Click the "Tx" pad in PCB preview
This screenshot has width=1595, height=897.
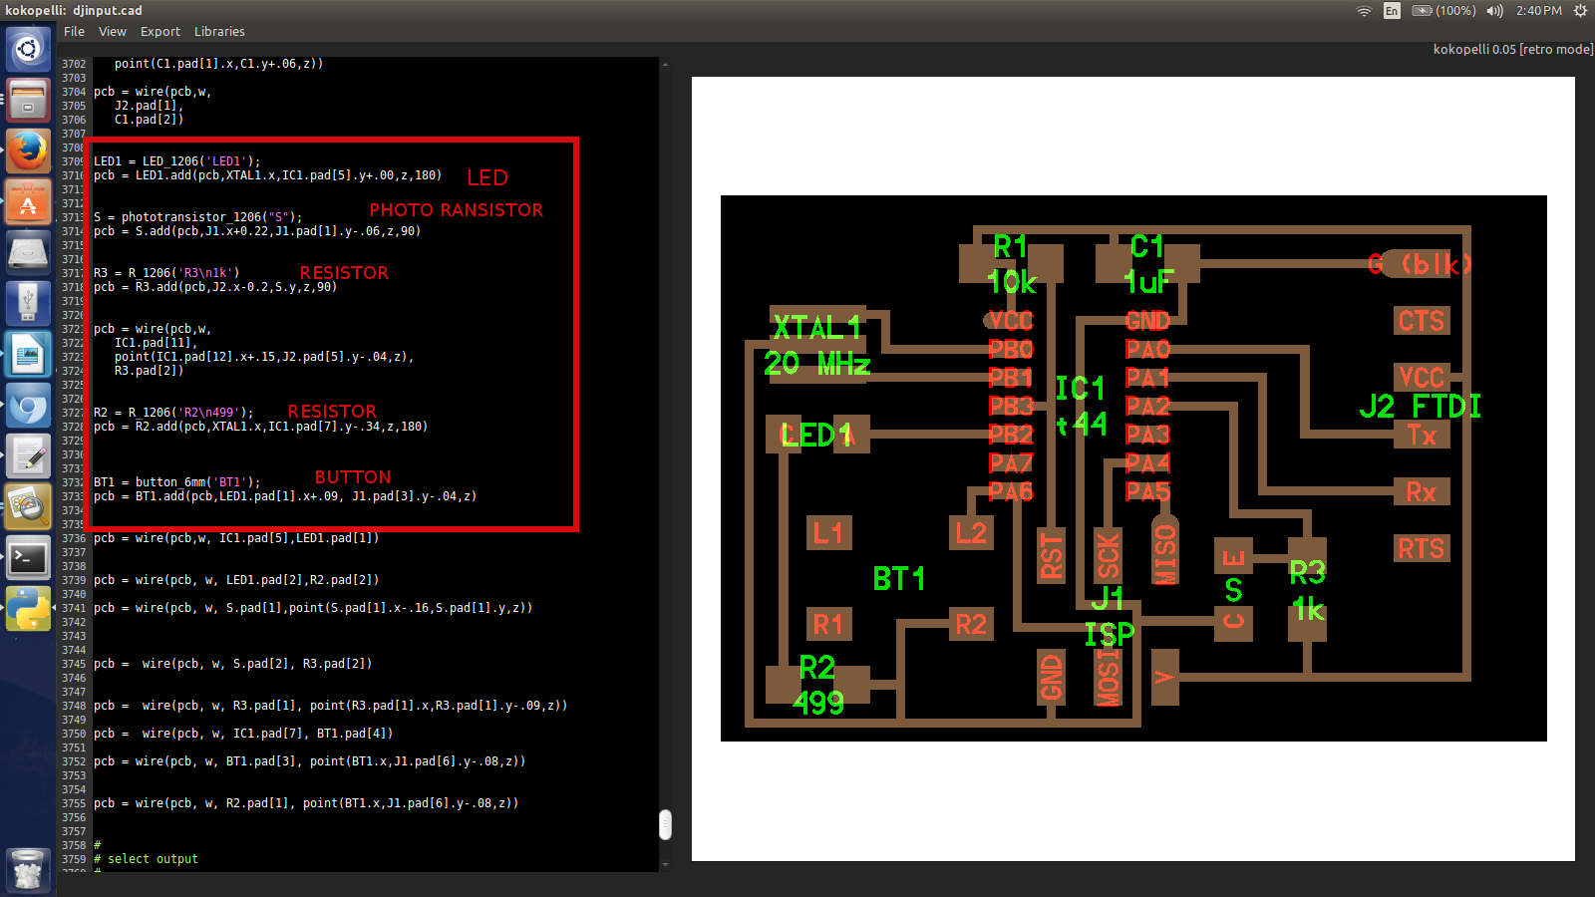(x=1421, y=435)
